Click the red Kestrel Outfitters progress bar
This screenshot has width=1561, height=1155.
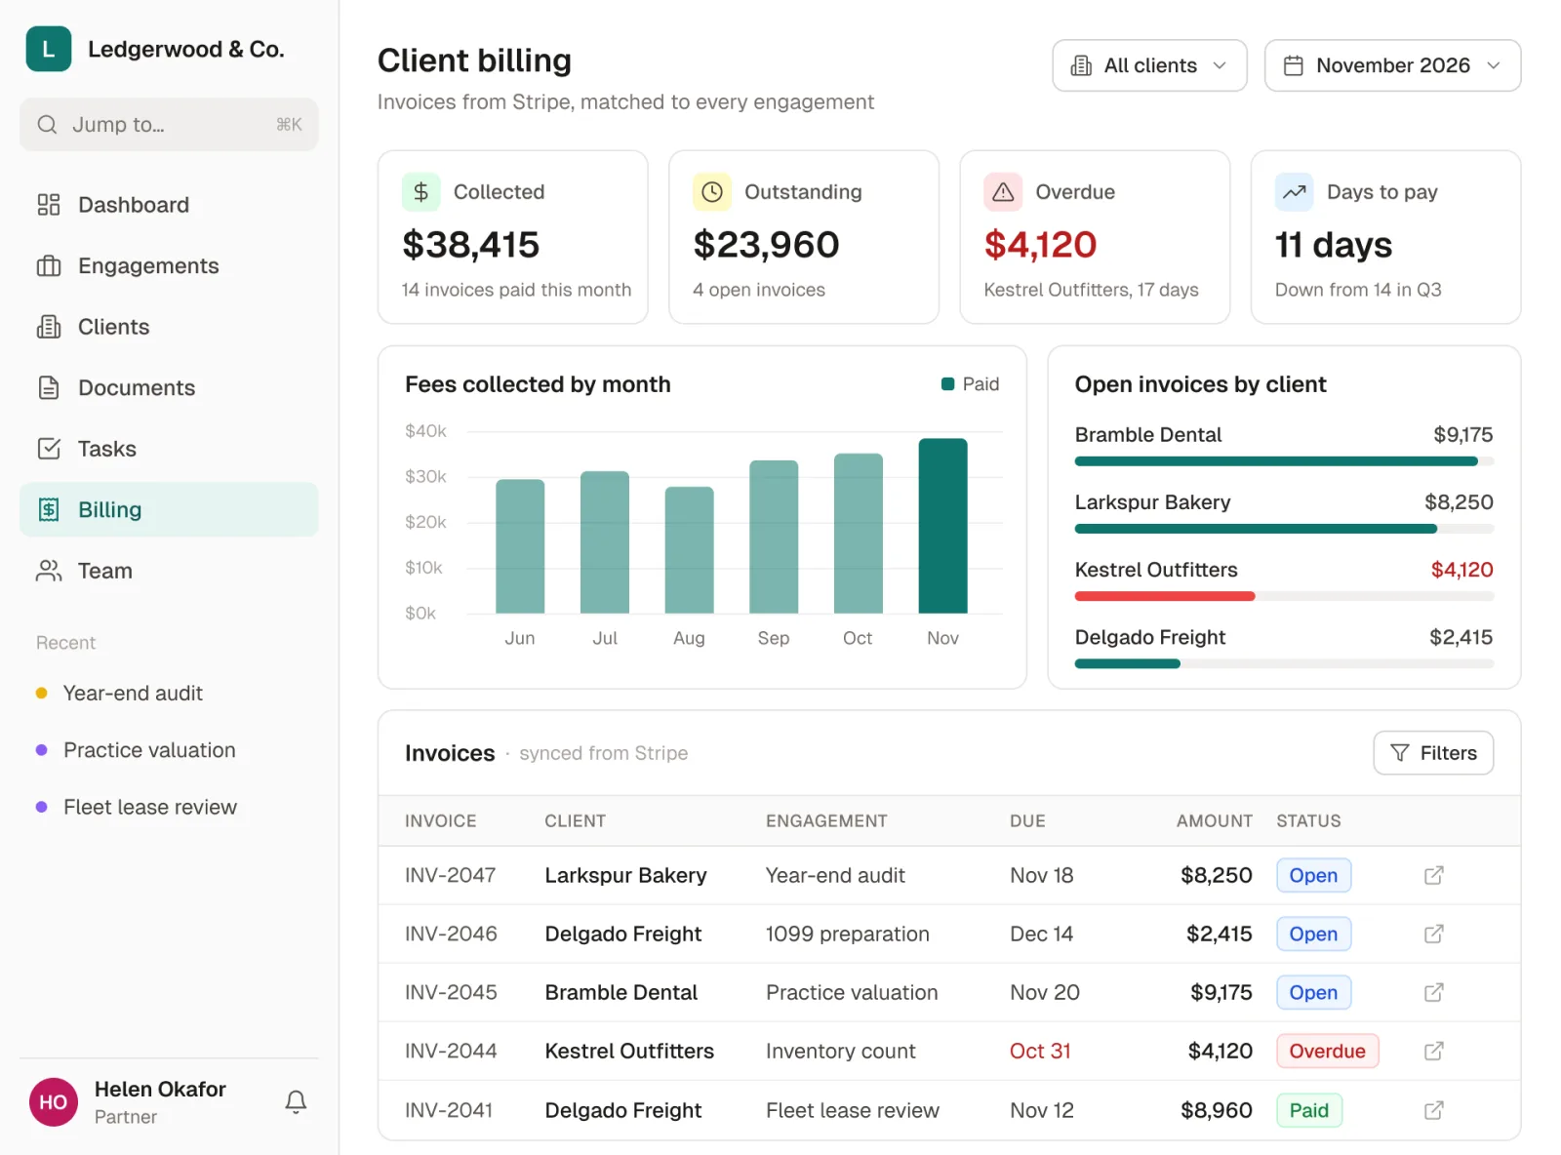pos(1165,596)
